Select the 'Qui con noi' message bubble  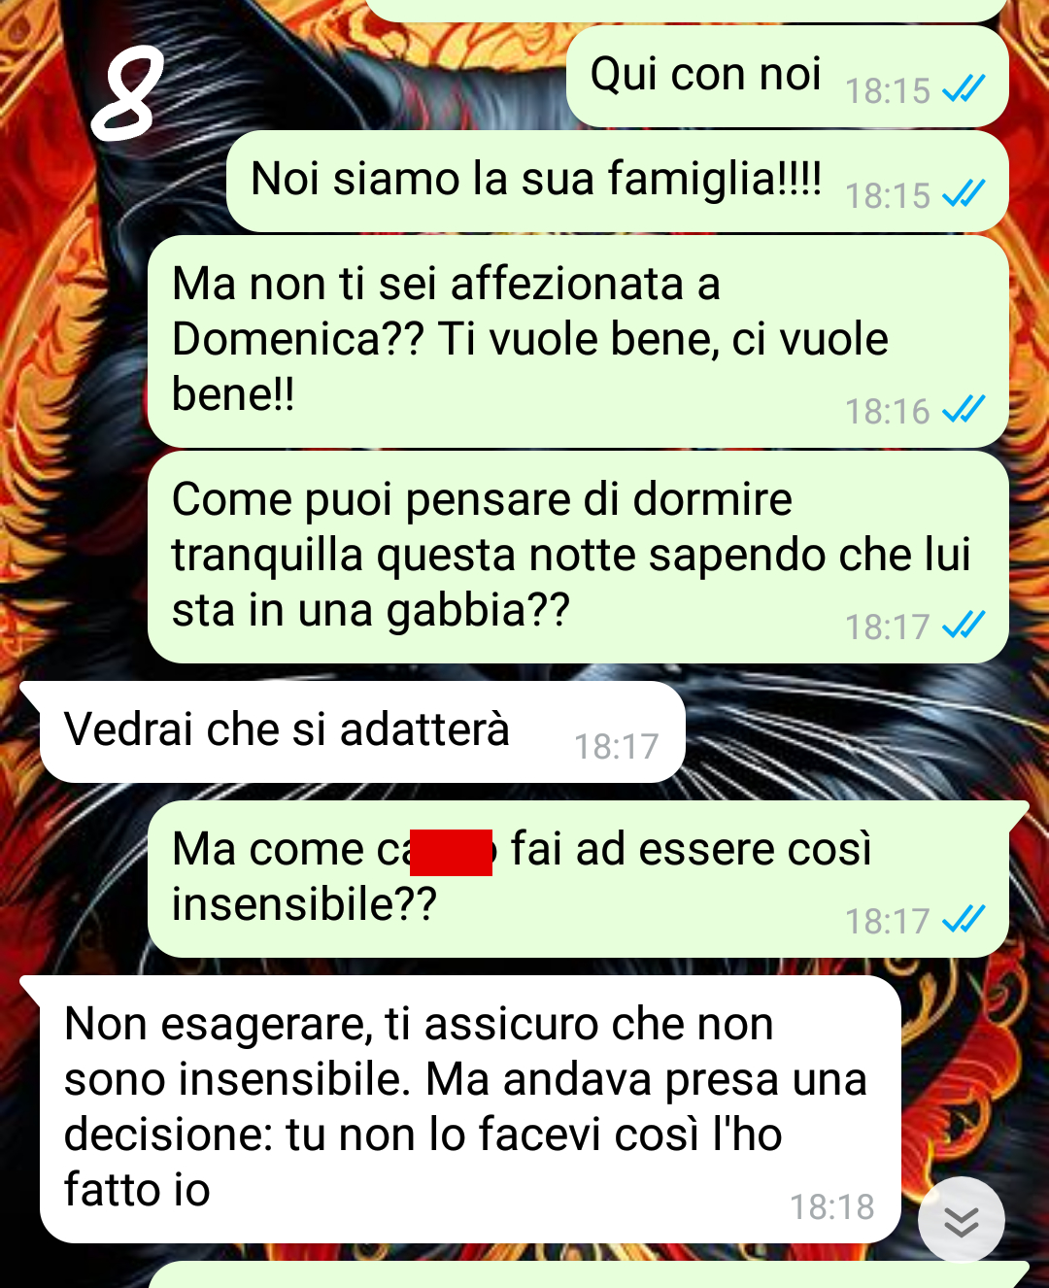tap(787, 76)
